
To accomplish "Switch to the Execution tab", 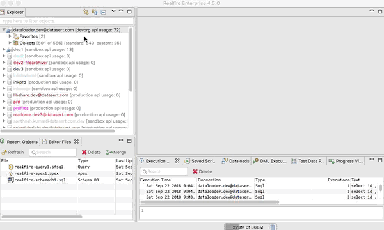I will (157, 161).
